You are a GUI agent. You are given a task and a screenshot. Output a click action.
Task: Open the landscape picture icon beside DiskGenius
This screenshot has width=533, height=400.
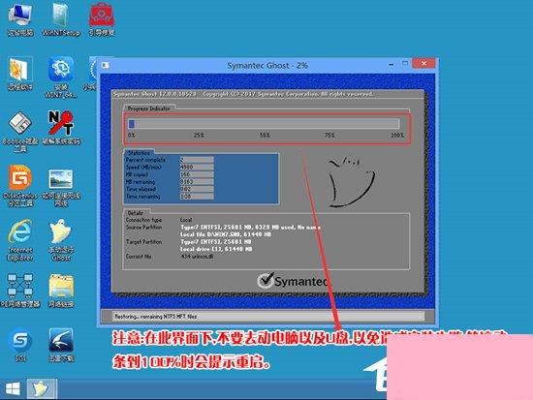point(61,188)
